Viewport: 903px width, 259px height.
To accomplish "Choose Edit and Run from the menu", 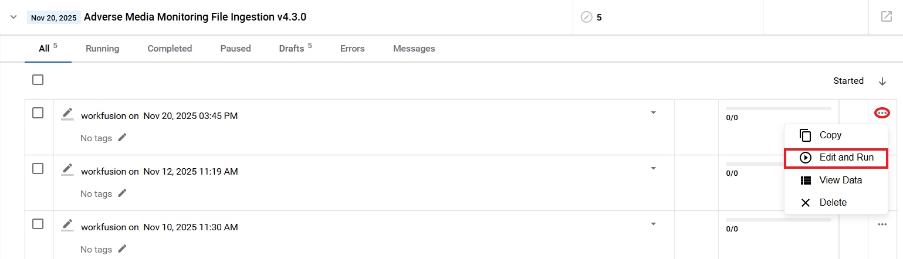I will pyautogui.click(x=836, y=158).
